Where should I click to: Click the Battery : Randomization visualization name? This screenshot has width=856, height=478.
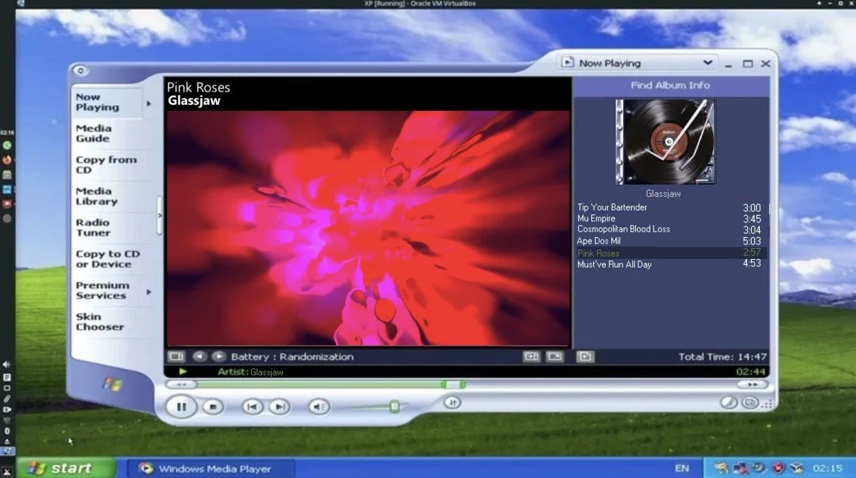(x=292, y=357)
